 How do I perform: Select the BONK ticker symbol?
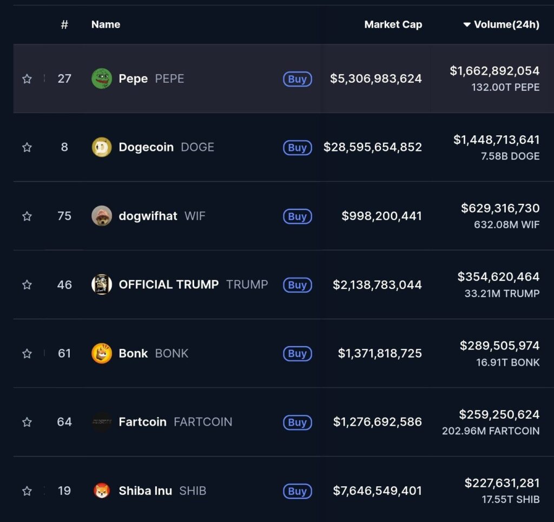(172, 353)
